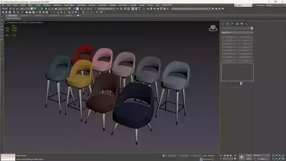
Task: Open the Create tab plus icon in command panel
Action: pyautogui.click(x=223, y=24)
